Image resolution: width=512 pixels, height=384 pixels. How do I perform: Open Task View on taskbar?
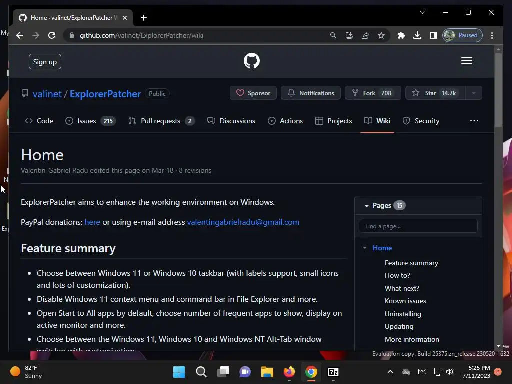223,372
